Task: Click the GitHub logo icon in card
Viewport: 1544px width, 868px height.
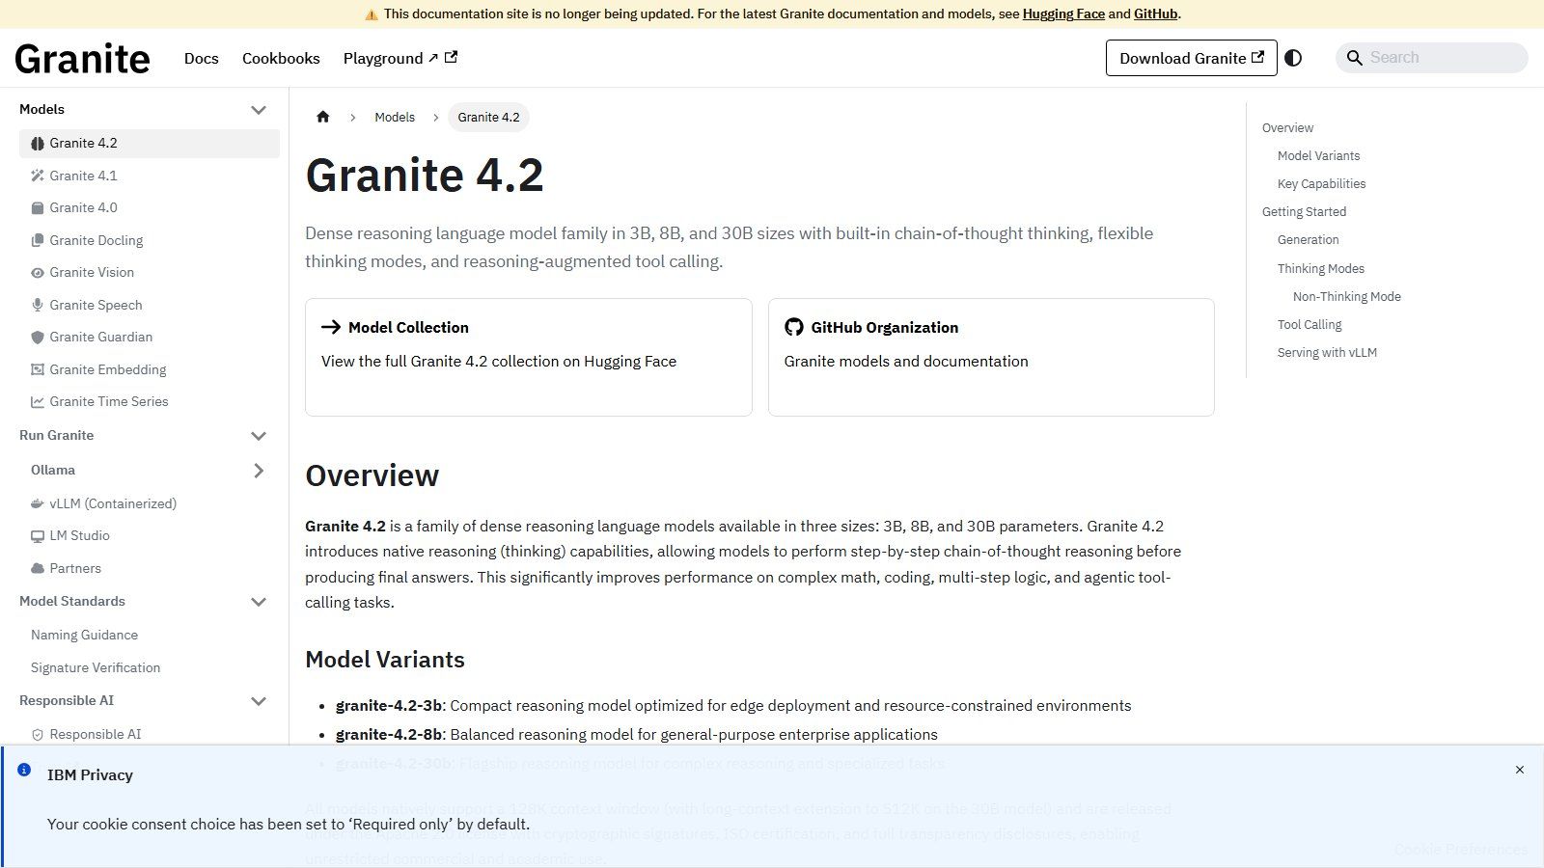Action: 794,327
